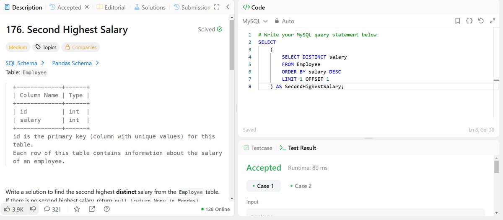
Task: Click the Code panel header icon
Action: [246, 7]
